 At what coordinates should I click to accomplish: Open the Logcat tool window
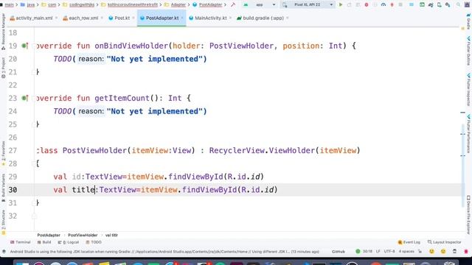tap(68, 242)
